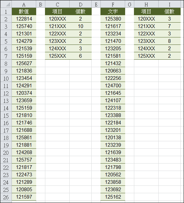Click the 文字 header cell
The width and height of the screenshot is (184, 203).
[113, 11]
